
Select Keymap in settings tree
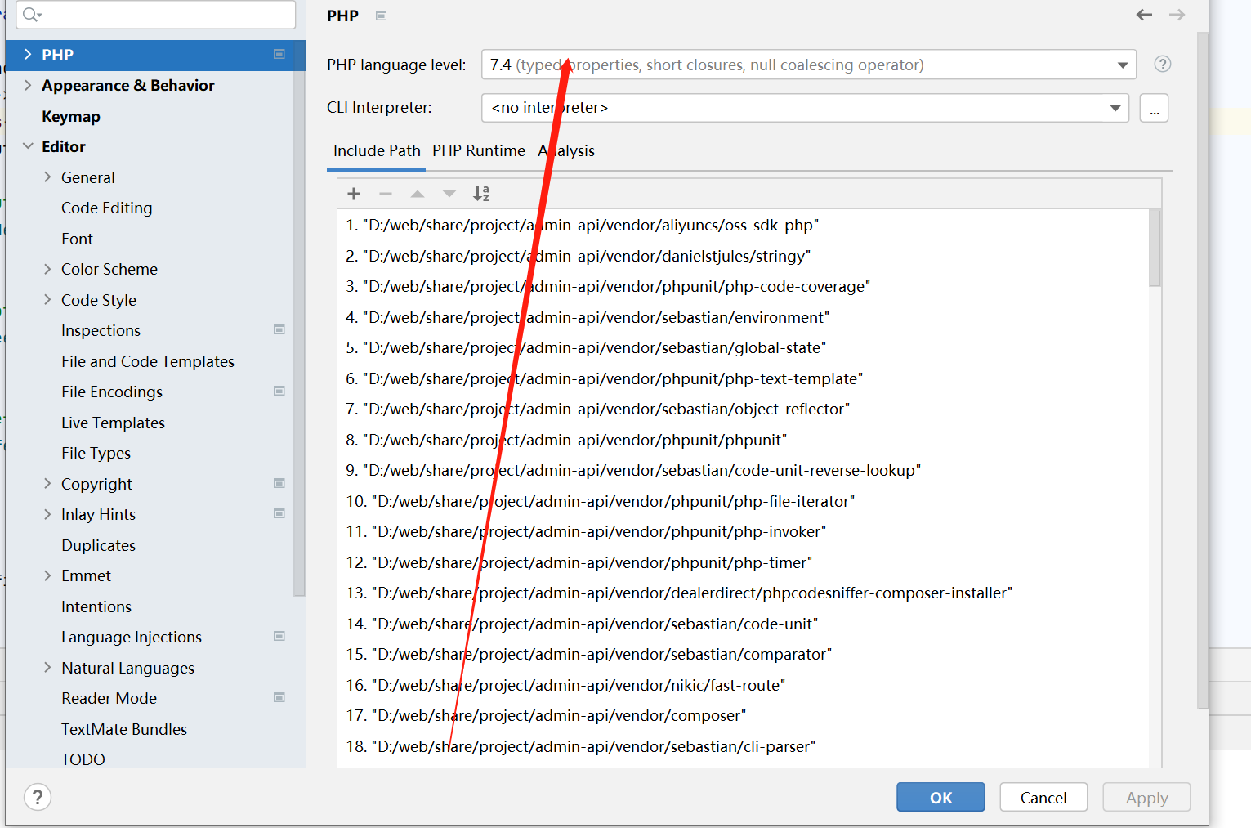[x=71, y=116]
